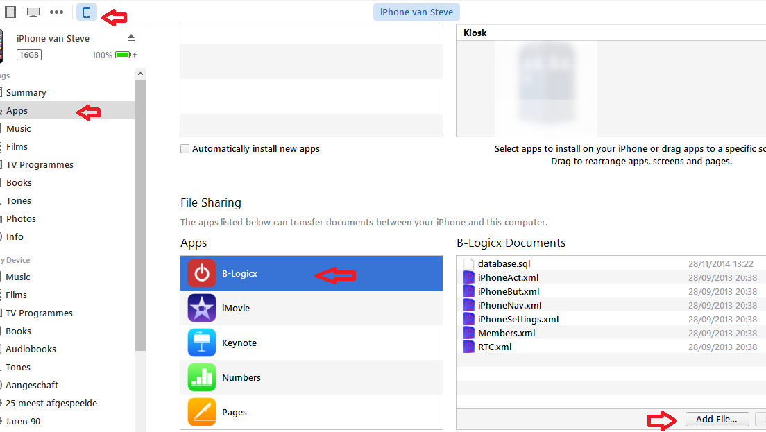
Task: Toggle Automatically install new apps checkbox
Action: (185, 149)
